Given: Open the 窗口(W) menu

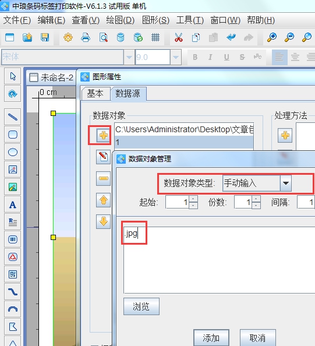Looking at the screenshot, I should [x=225, y=20].
